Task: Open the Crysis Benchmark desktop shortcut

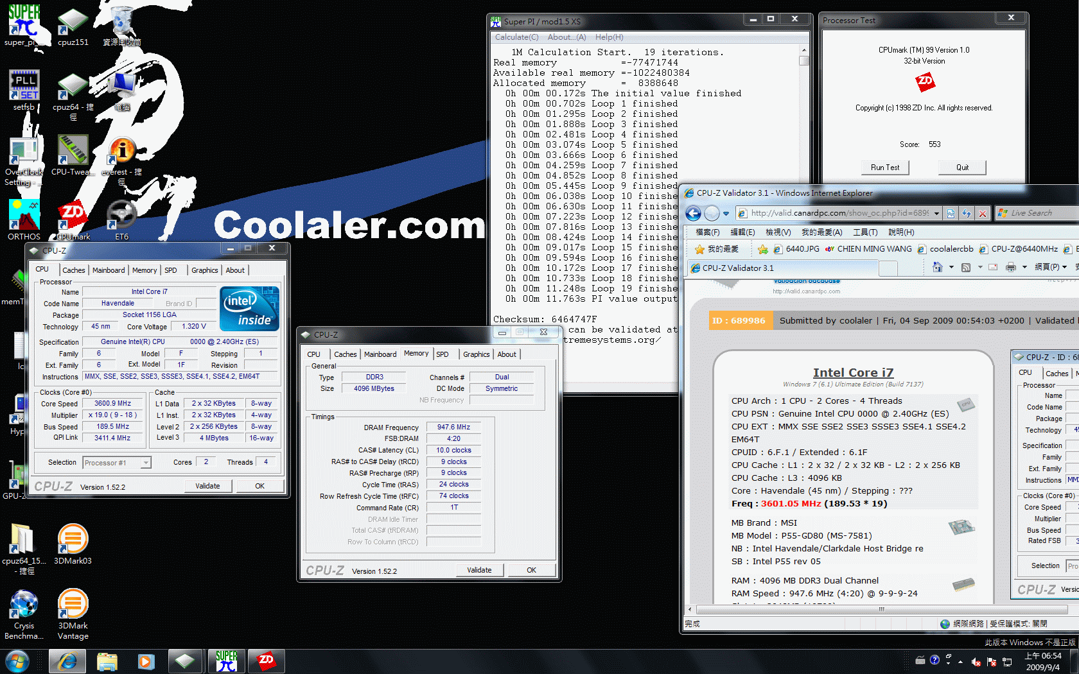Action: (24, 614)
